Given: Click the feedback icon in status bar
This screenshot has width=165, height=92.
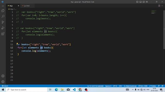Looking at the screenshot, I should pos(159,86).
